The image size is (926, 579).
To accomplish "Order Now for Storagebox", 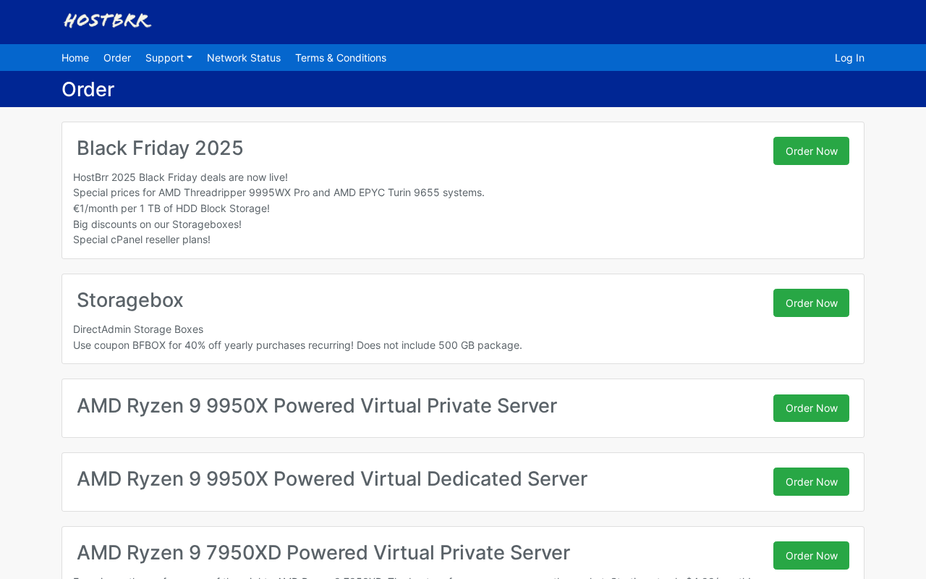I will pyautogui.click(x=811, y=303).
